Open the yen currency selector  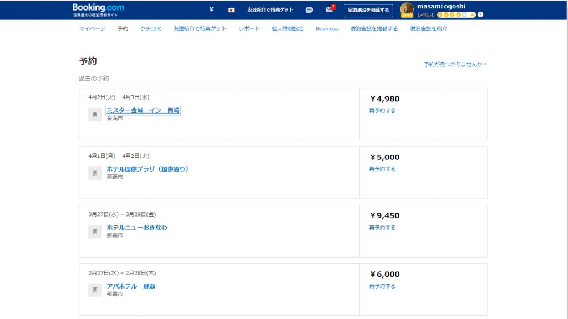(211, 10)
